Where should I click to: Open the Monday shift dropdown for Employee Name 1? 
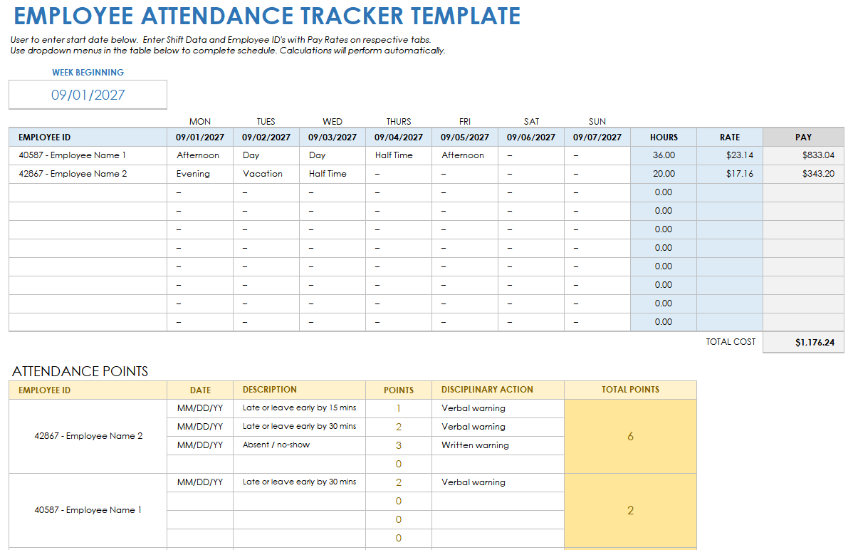(x=199, y=155)
